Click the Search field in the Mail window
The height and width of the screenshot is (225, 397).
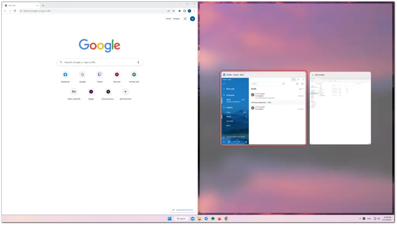268,84
